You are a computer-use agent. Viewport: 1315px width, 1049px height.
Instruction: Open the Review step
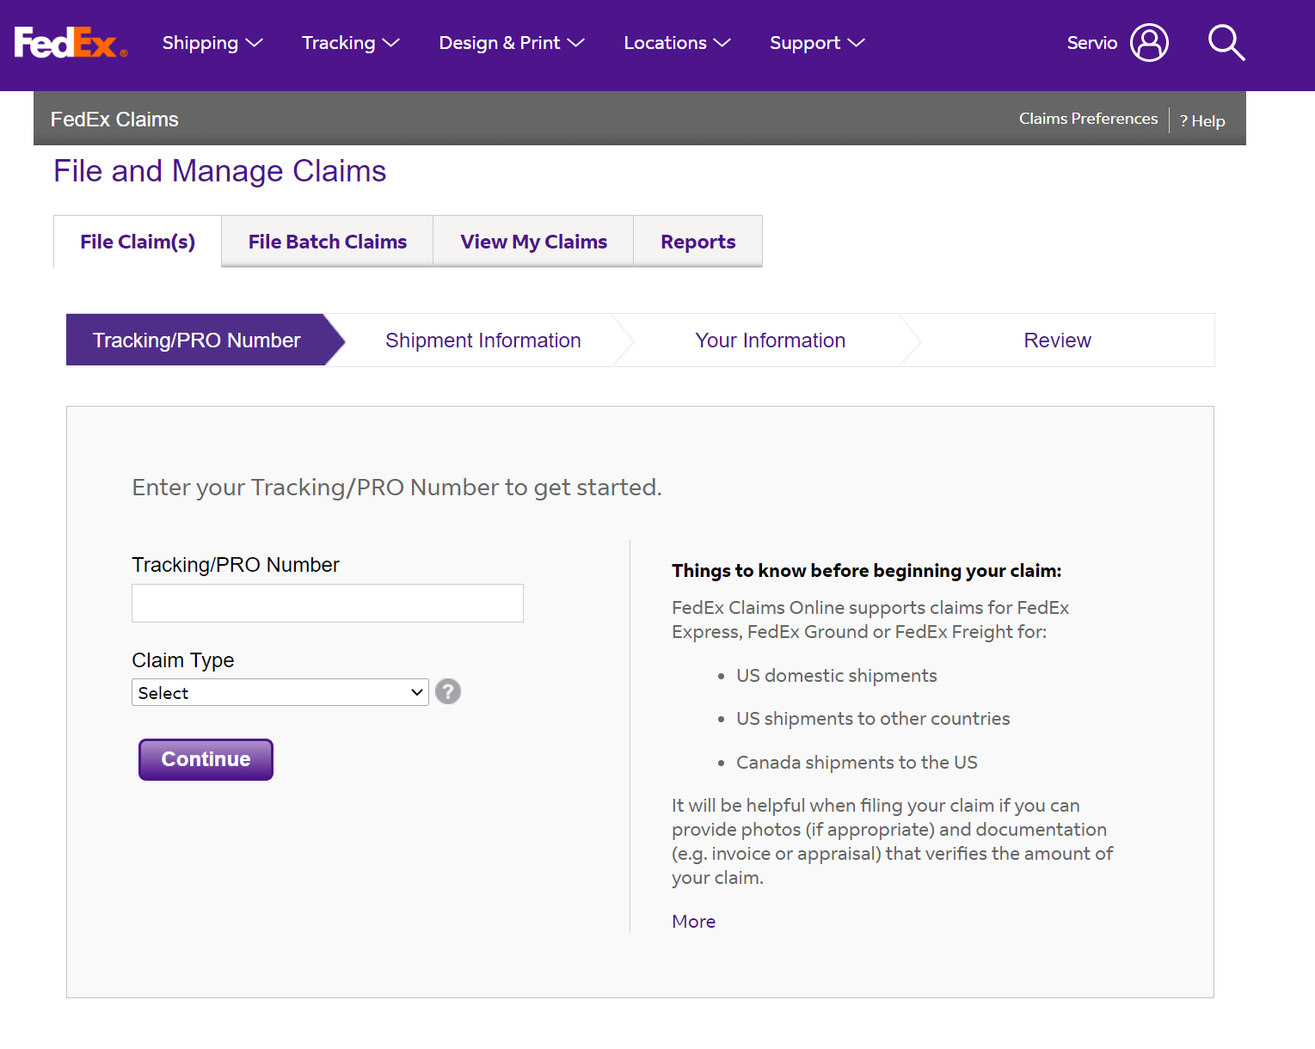[1057, 340]
